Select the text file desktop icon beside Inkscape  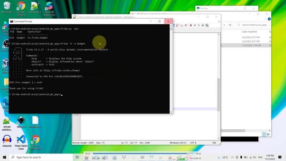point(35,122)
